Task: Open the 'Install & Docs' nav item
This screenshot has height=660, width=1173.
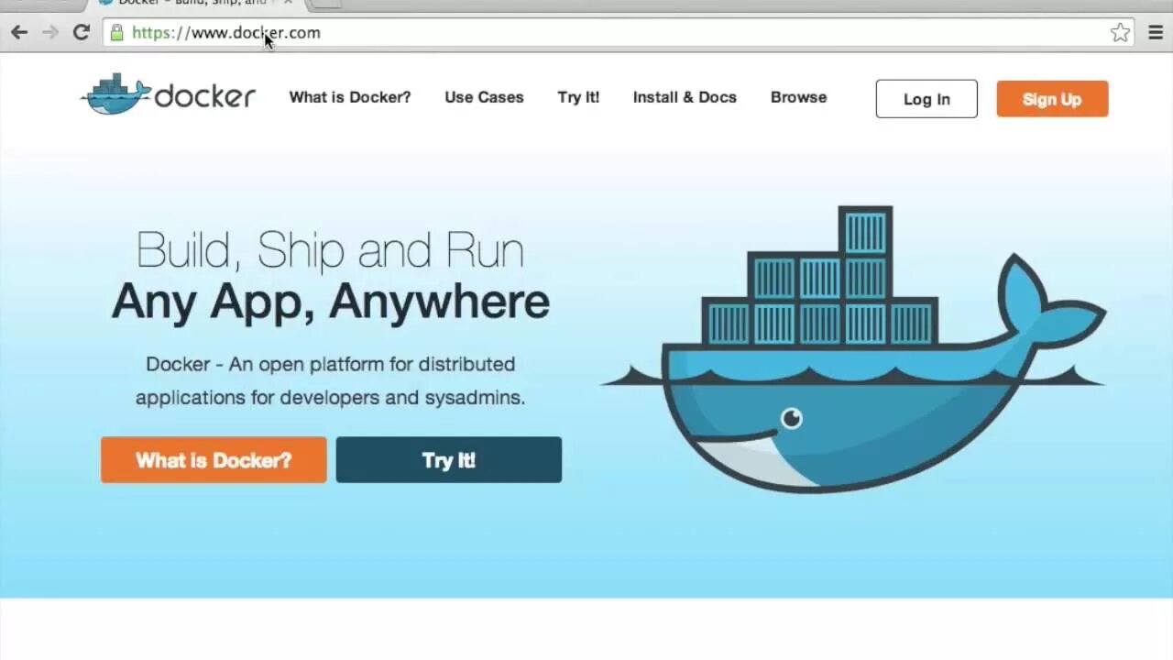Action: click(685, 97)
